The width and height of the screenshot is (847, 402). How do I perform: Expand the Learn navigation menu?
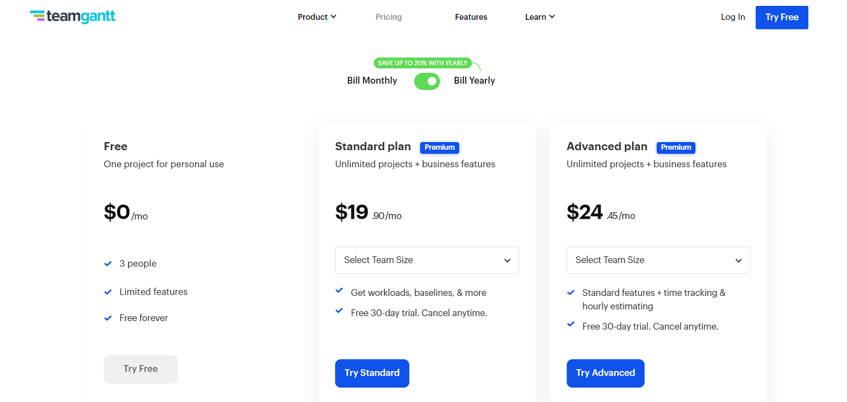tap(540, 17)
